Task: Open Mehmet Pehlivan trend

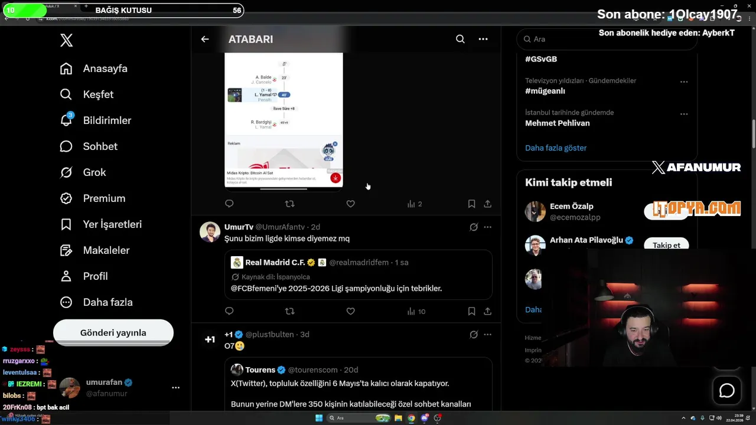Action: [x=557, y=123]
